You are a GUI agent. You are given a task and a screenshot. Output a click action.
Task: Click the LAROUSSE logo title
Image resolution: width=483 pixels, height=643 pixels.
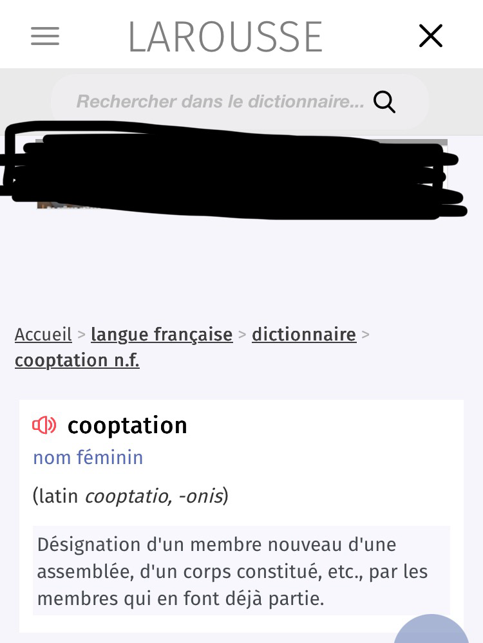225,37
